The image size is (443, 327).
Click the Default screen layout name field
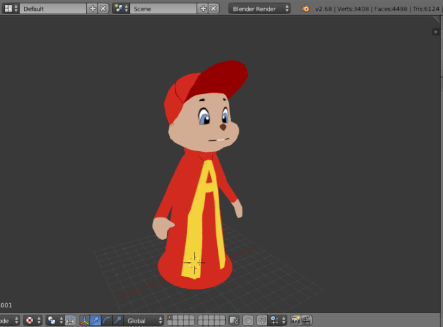coord(54,9)
